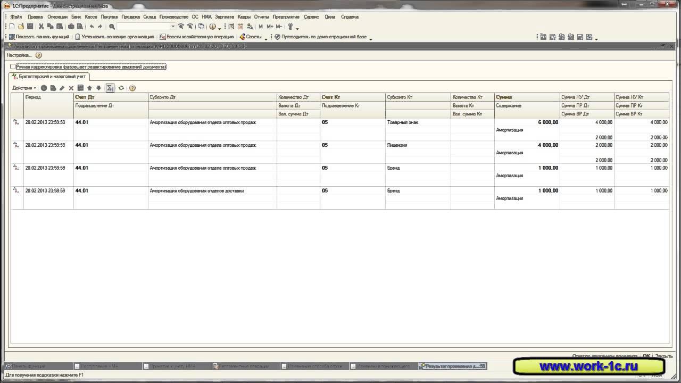Image resolution: width=681 pixels, height=383 pixels.
Task: Switch to Панель функций window tab
Action: click(x=38, y=367)
